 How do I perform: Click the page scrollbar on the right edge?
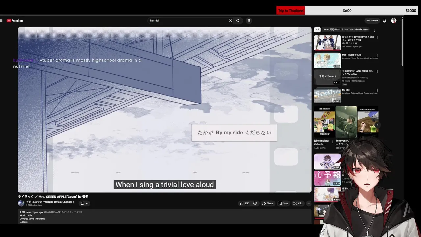tap(402, 42)
